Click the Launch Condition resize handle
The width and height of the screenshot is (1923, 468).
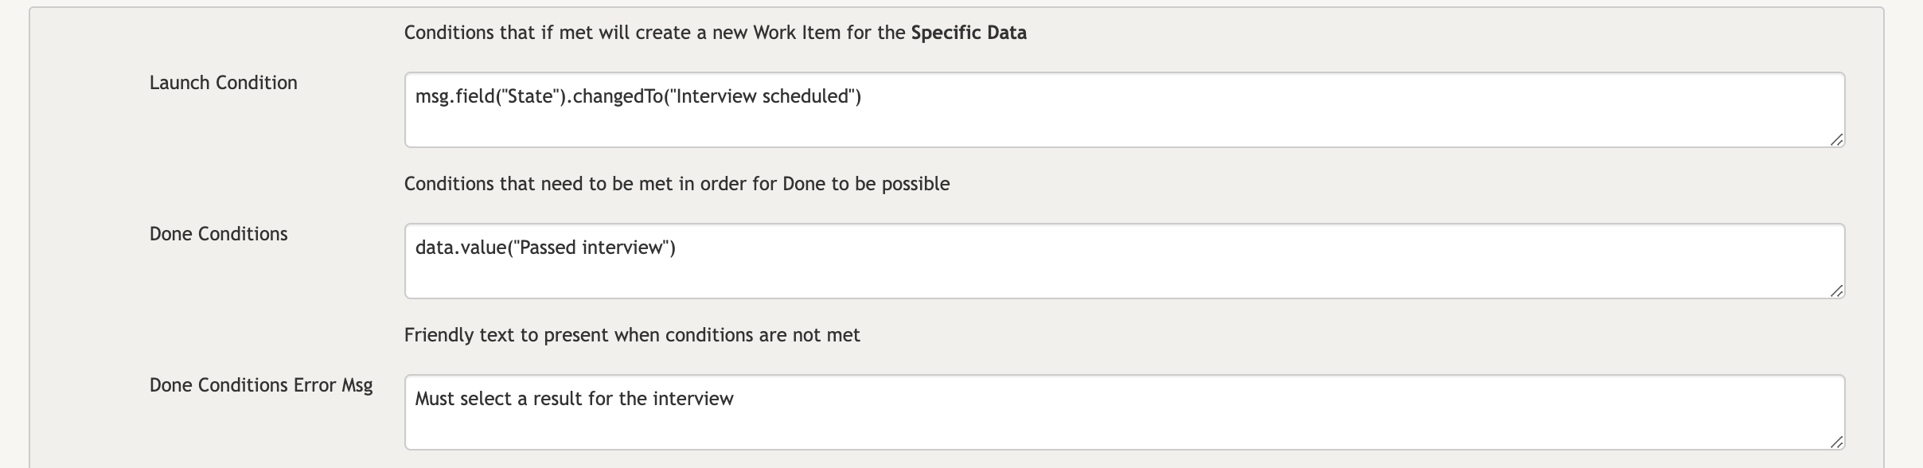click(1836, 140)
